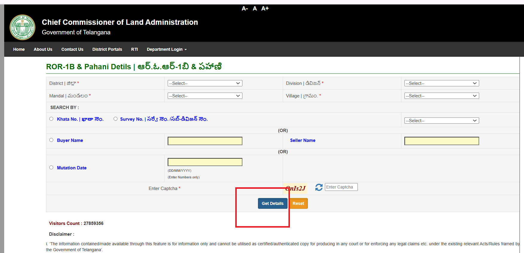
Task: Expand the Division select list
Action: (441, 83)
